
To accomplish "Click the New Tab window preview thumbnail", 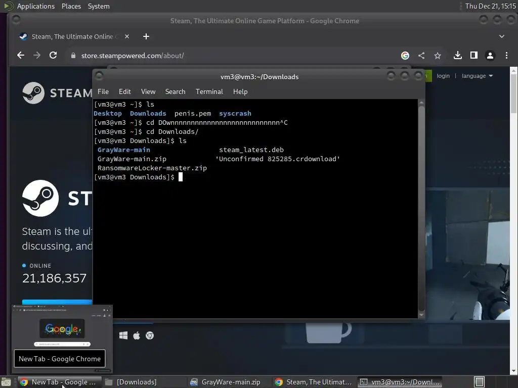I will point(62,339).
